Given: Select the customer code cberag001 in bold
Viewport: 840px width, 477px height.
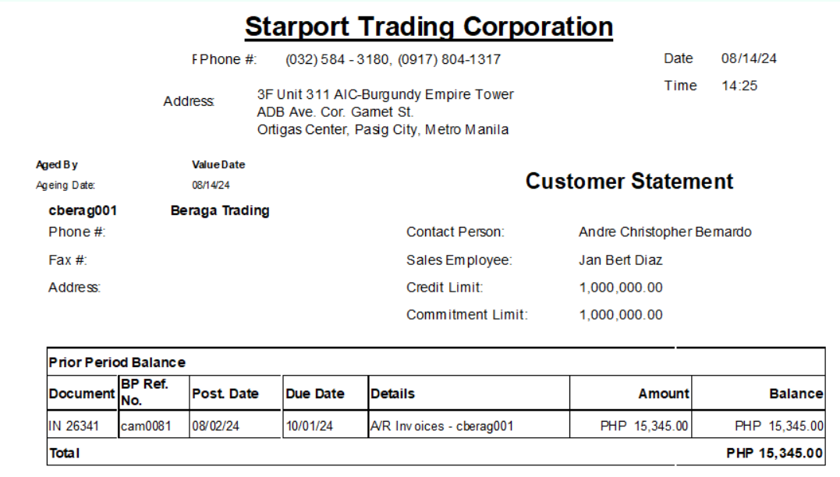Looking at the screenshot, I should point(83,210).
